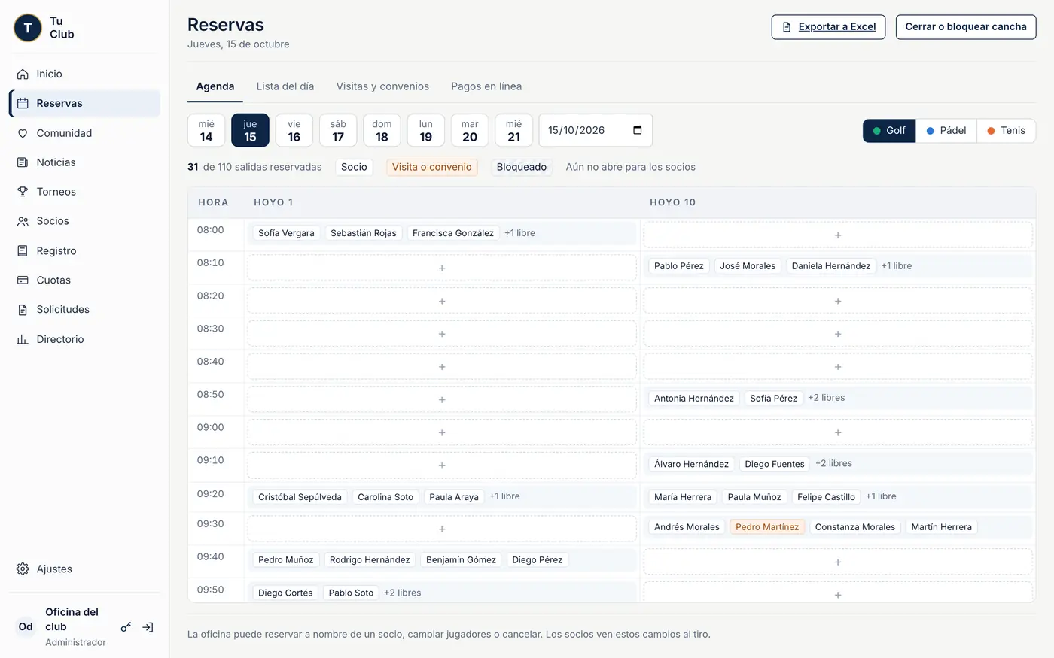Open Comunidad via the heart icon
This screenshot has height=658, width=1054.
point(23,133)
